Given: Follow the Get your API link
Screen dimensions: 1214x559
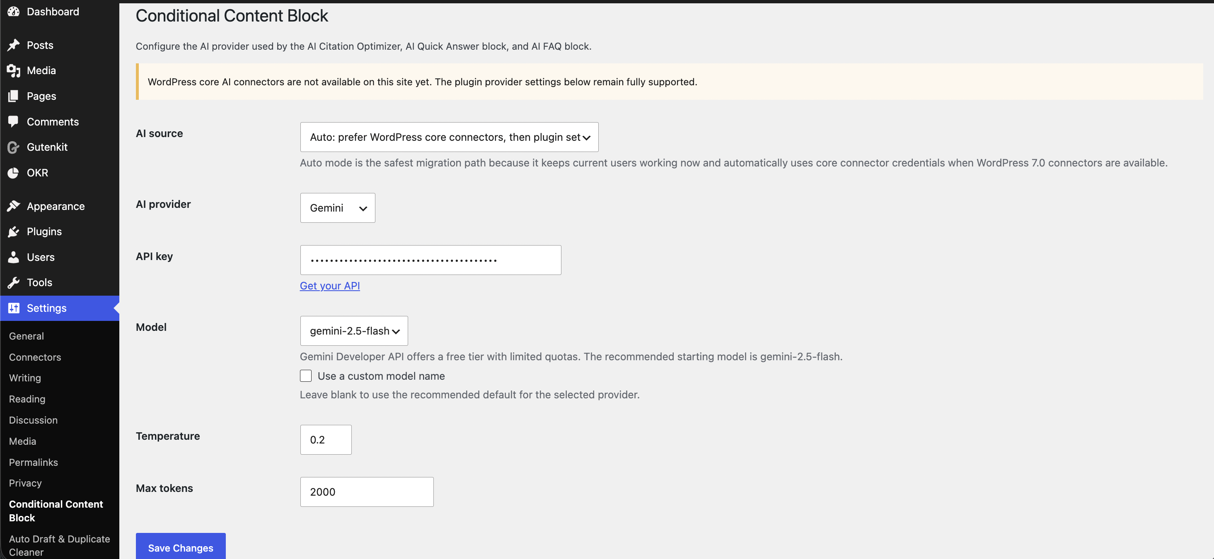Looking at the screenshot, I should point(330,285).
